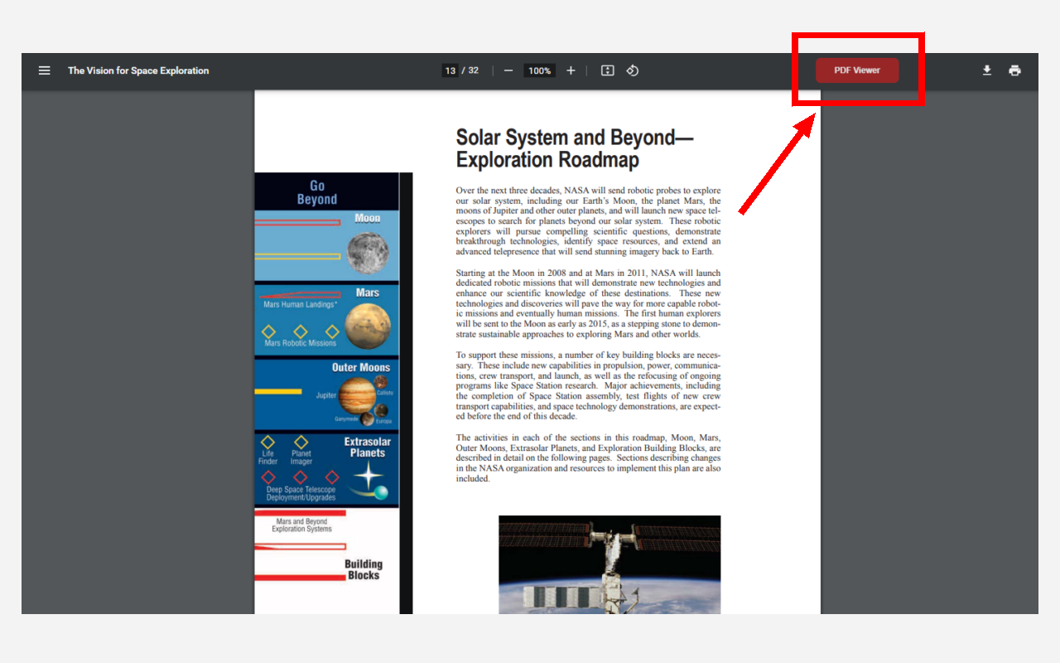Screen dimensions: 1060x663
Task: Rotate the page counterclockwise
Action: pyautogui.click(x=632, y=70)
